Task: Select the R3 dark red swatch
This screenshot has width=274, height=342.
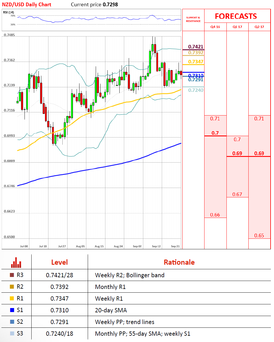Action: 12,275
